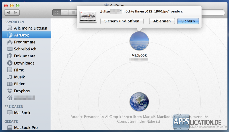Click the Bilder camera icon
Image resolution: width=229 pixels, height=132 pixels.
10,84
